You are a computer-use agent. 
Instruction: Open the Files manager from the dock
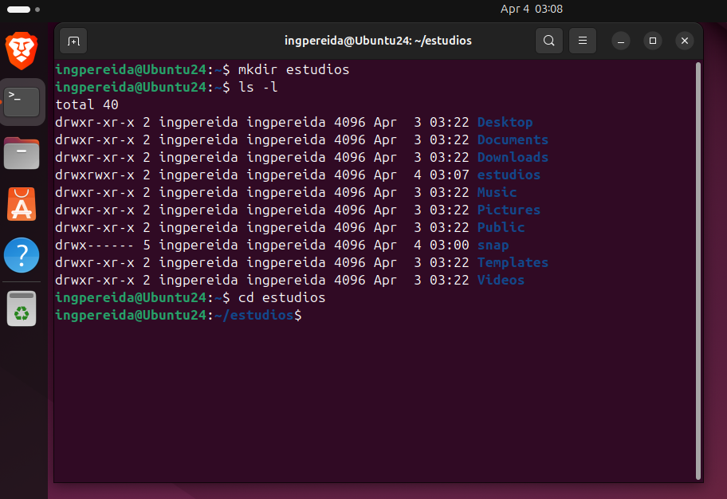[22, 153]
